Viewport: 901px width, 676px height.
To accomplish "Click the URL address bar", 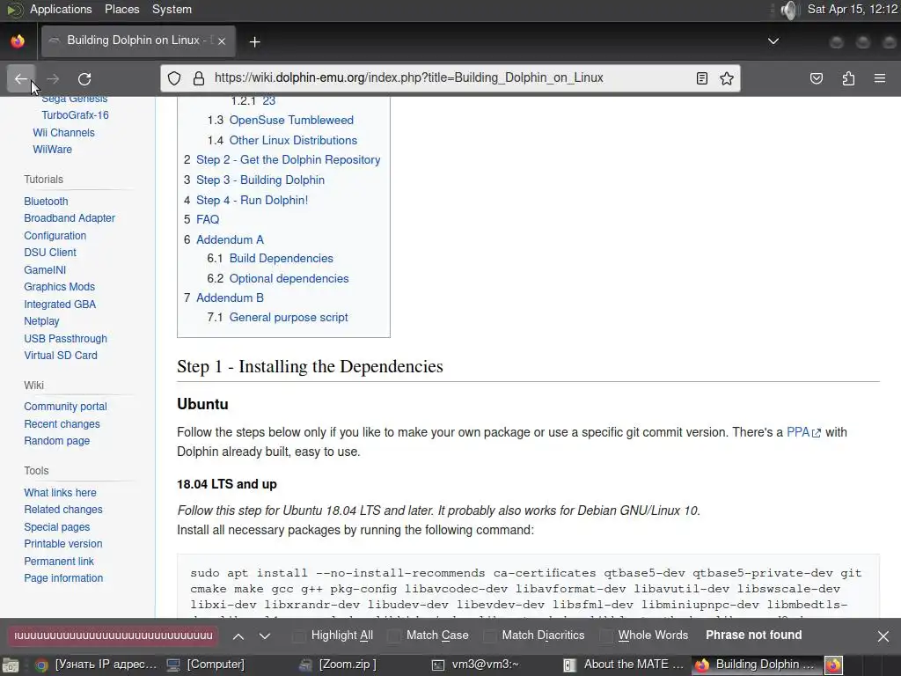I will (x=408, y=78).
